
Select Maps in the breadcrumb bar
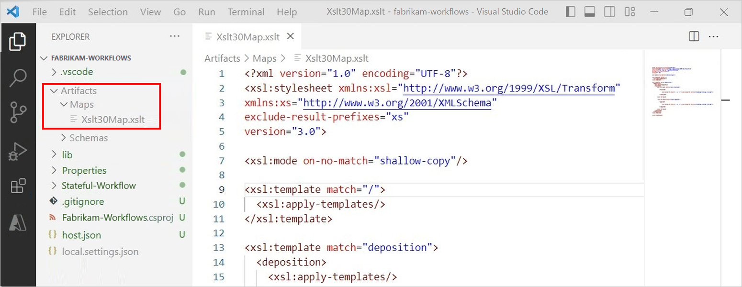(x=265, y=58)
